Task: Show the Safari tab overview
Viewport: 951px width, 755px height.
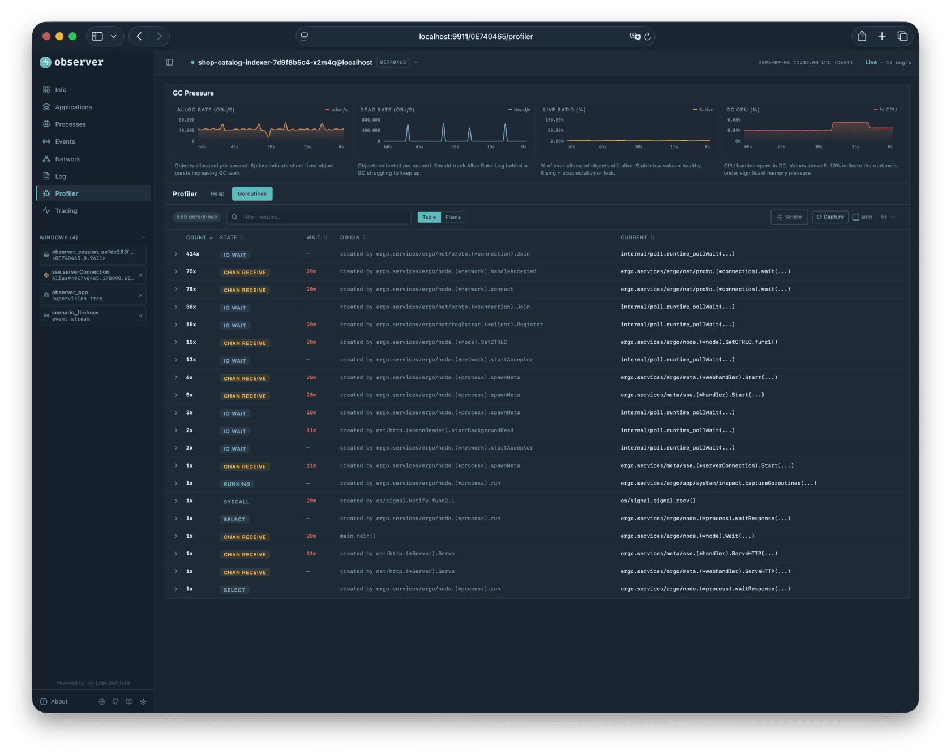Action: tap(902, 36)
